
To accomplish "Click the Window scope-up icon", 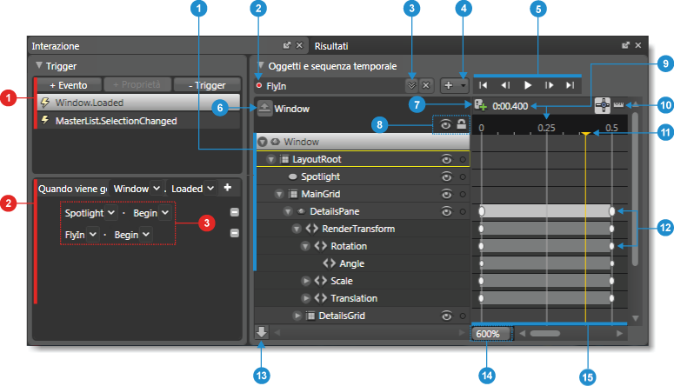I will point(264,109).
